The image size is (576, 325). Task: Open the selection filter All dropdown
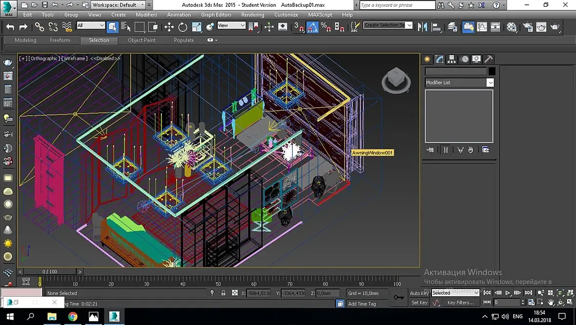point(91,25)
